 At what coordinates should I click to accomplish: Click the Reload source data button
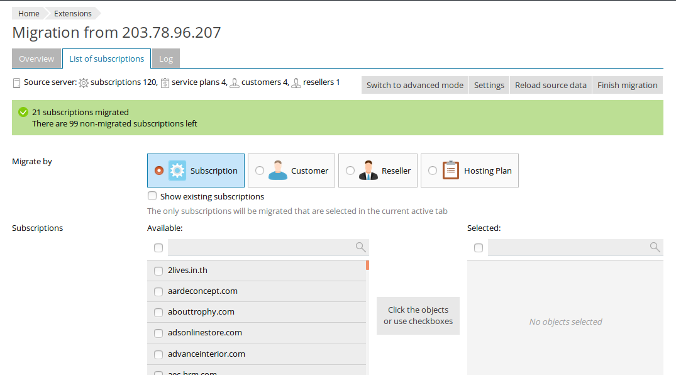pos(550,85)
